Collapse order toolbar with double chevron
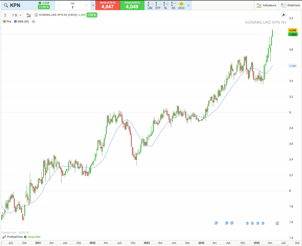 coord(188,5)
